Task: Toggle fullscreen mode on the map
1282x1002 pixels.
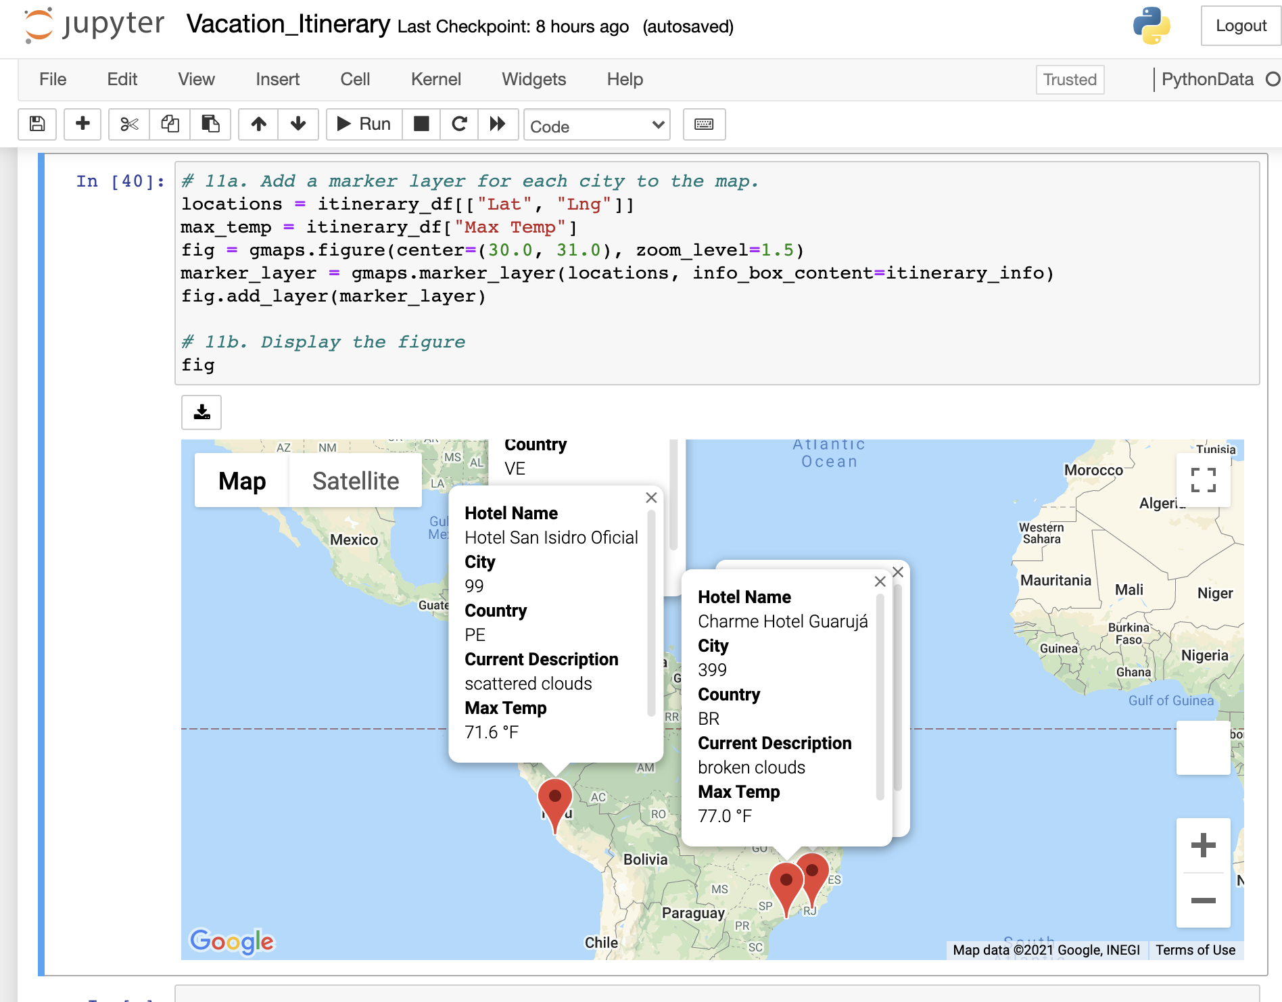Action: click(x=1203, y=480)
